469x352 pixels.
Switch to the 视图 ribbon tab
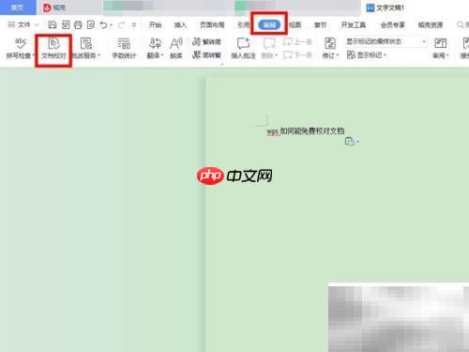[x=295, y=24]
